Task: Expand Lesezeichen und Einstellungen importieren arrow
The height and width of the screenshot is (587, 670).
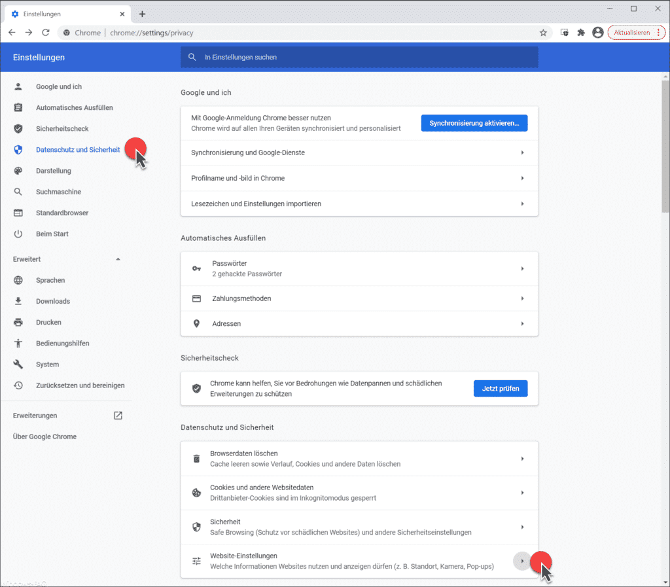Action: coord(522,204)
